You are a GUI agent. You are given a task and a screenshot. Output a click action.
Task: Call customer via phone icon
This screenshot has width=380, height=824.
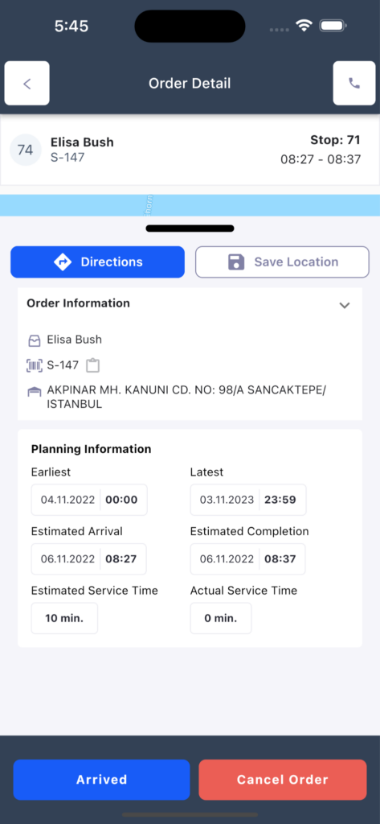[x=354, y=83]
